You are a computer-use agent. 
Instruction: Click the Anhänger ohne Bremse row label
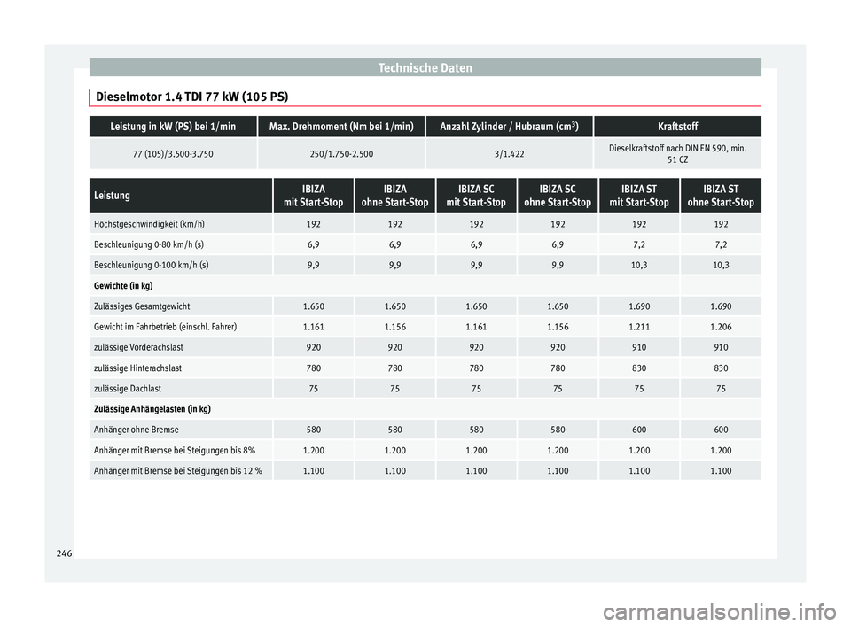tap(137, 430)
